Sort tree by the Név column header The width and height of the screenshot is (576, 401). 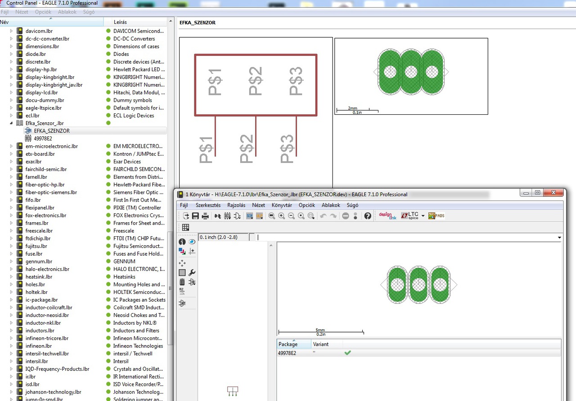pyautogui.click(x=52, y=22)
